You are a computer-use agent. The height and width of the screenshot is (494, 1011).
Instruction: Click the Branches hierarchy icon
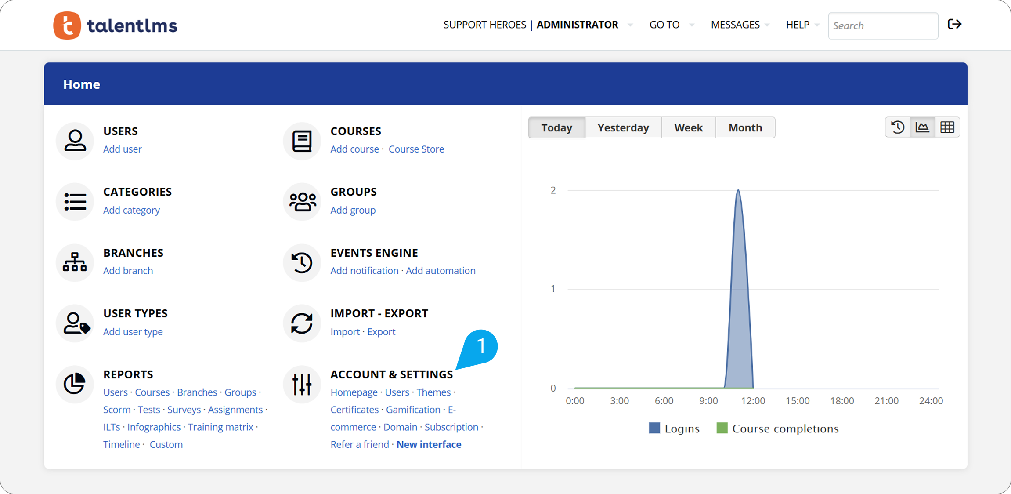pyautogui.click(x=75, y=262)
